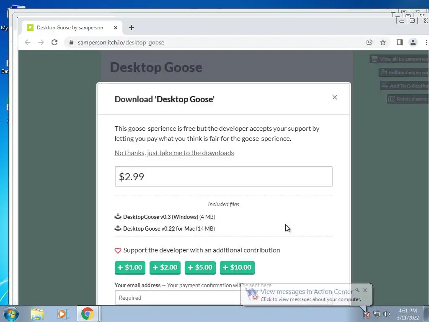Screen dimensions: 429x322
Task: Add $10.00 contribution button
Action: (x=237, y=267)
